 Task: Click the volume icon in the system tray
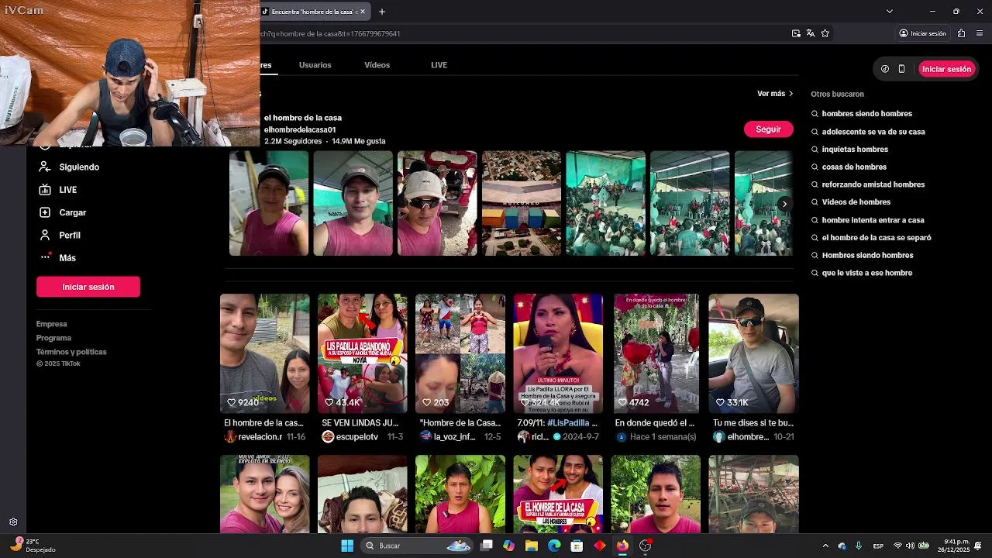pos(910,546)
